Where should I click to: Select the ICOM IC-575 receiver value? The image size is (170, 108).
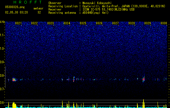108,9
